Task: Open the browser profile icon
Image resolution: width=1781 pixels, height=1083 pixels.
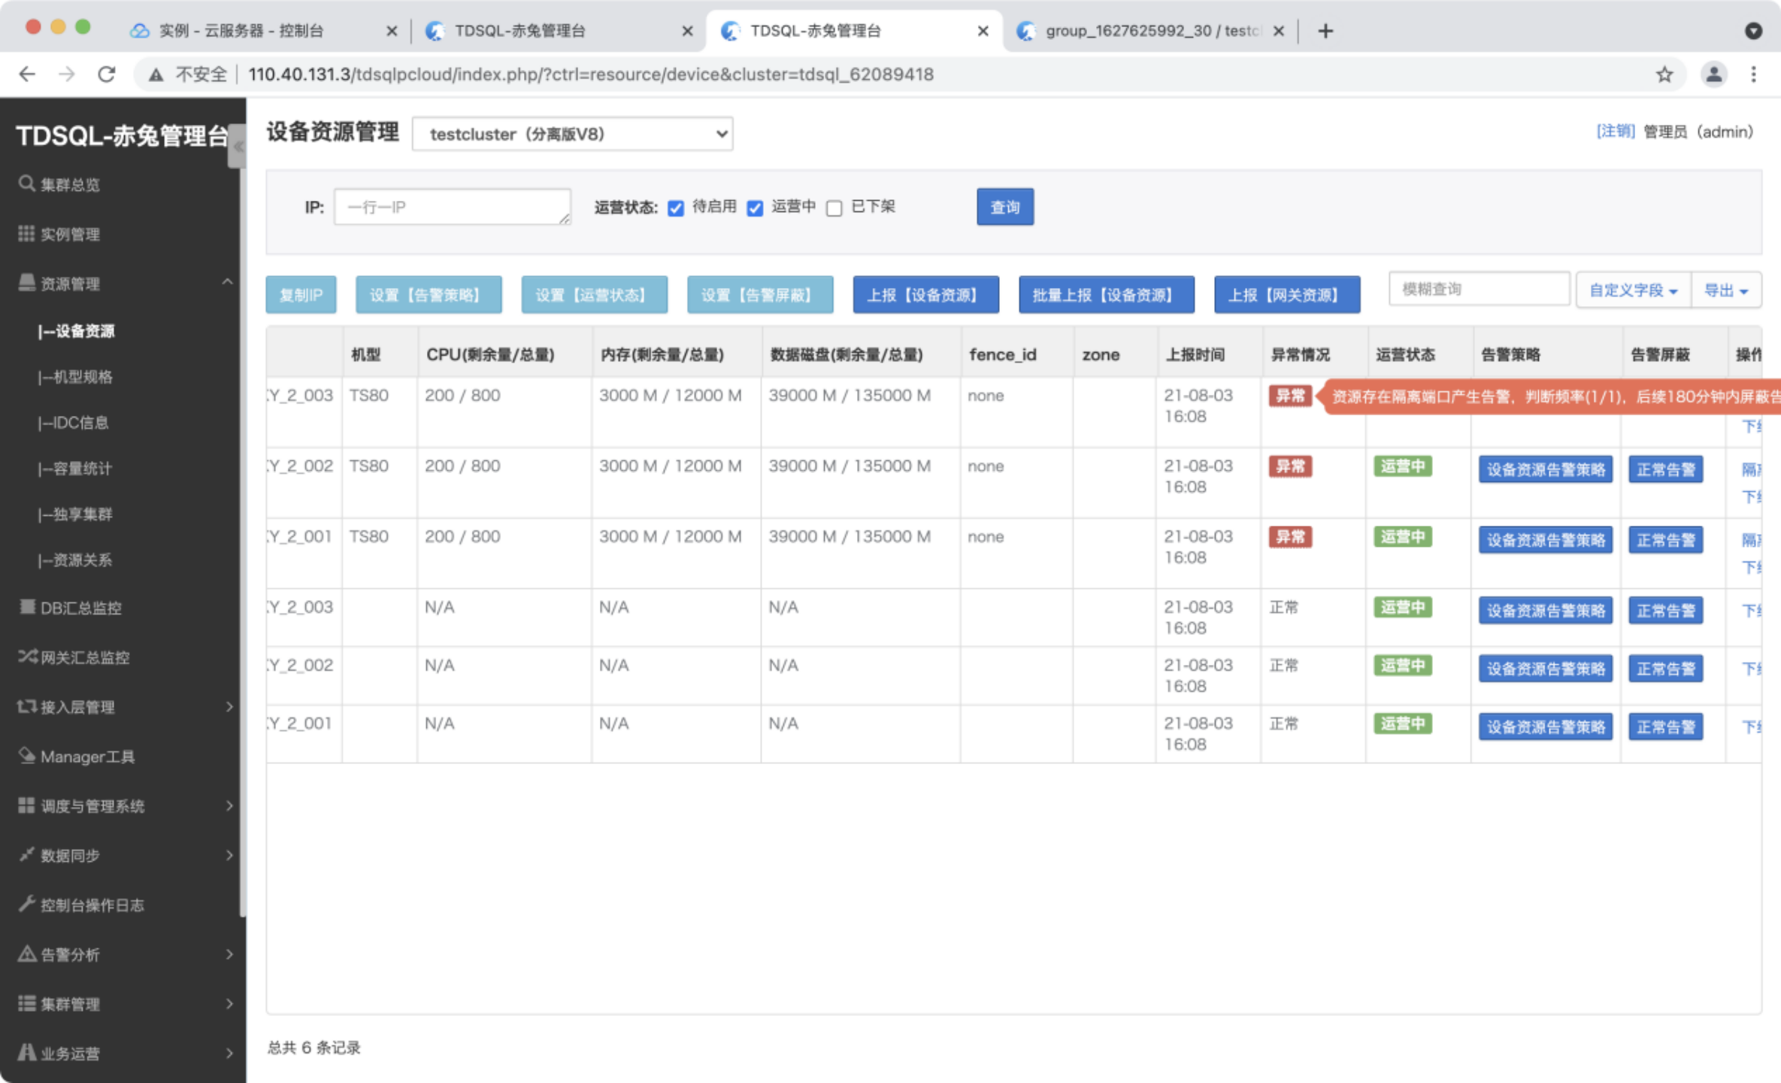Action: click(x=1713, y=74)
